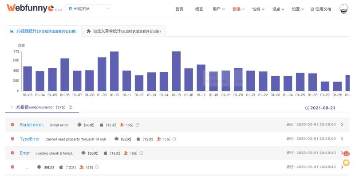The height and width of the screenshot is (176, 355).
Task: Open the Error Loading chunk link
Action: coord(25,153)
